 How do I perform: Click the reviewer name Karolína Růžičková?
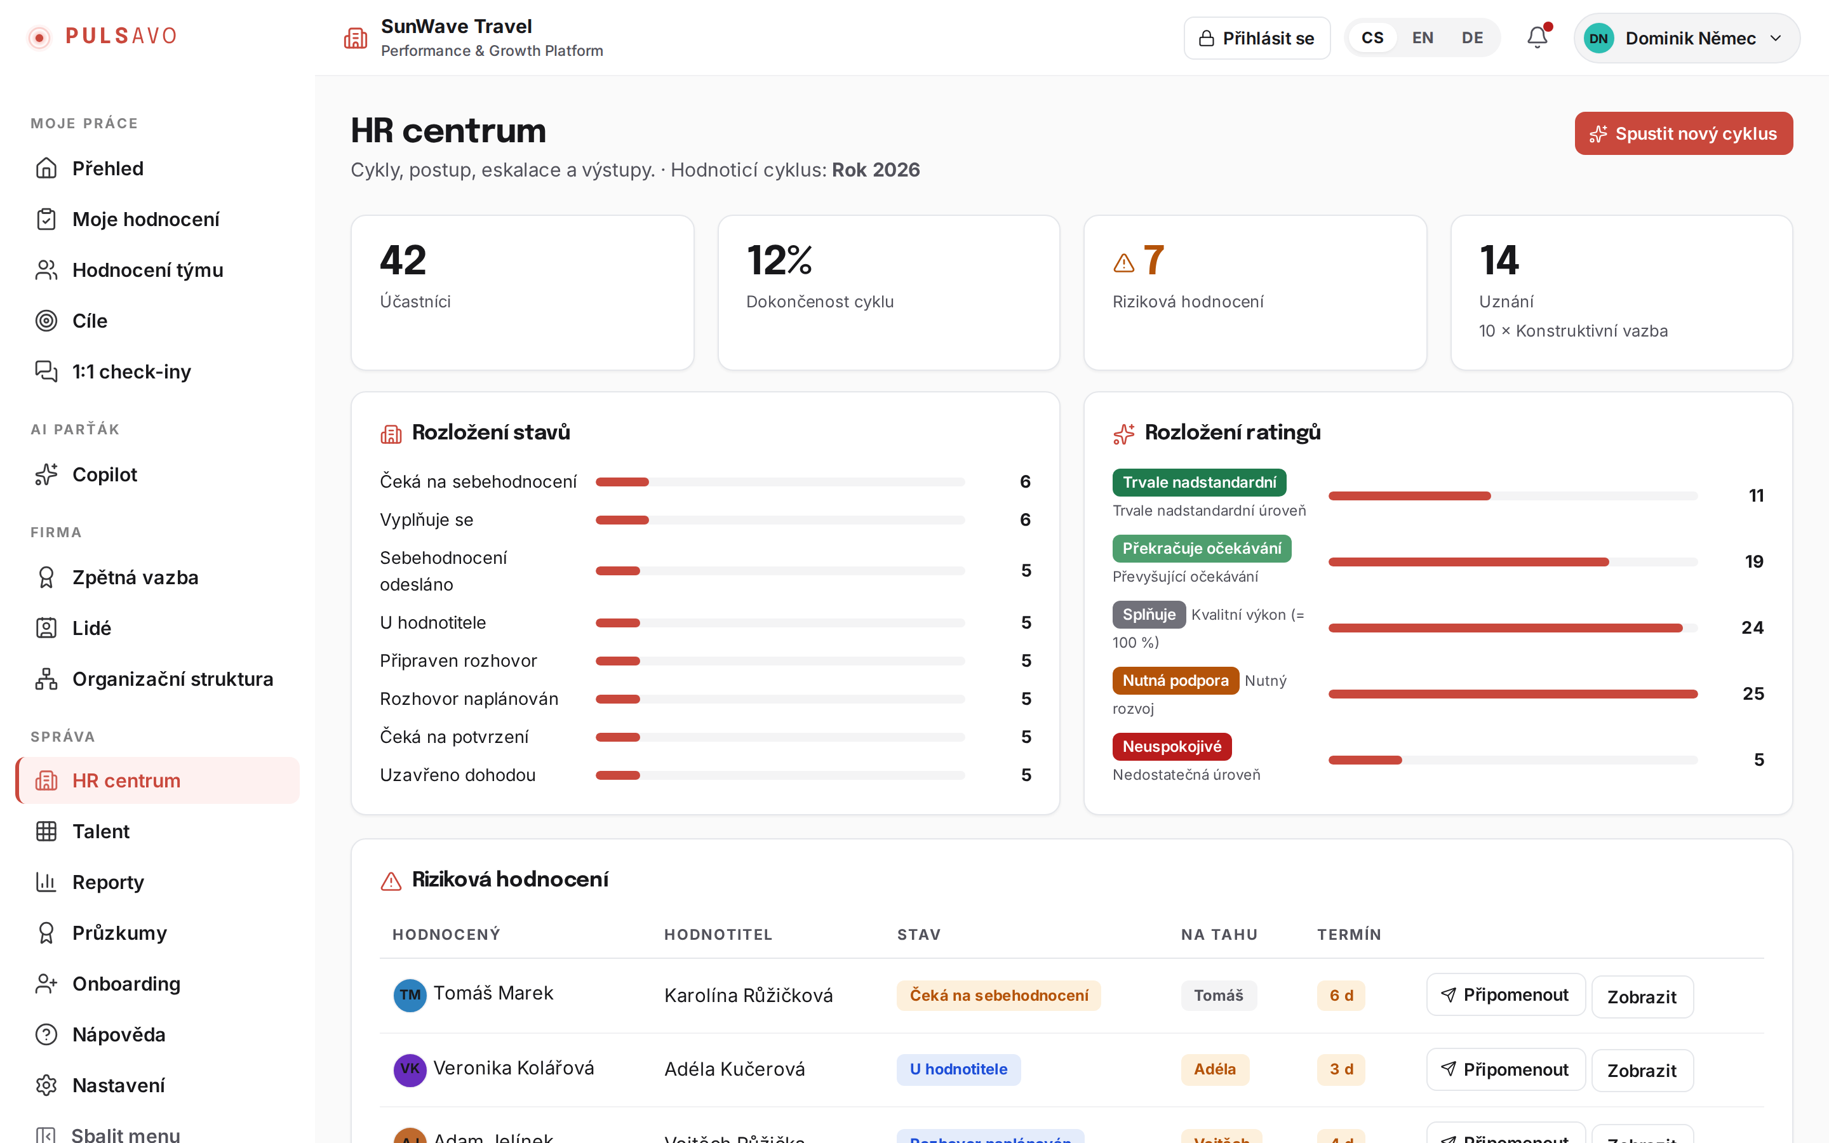(748, 995)
